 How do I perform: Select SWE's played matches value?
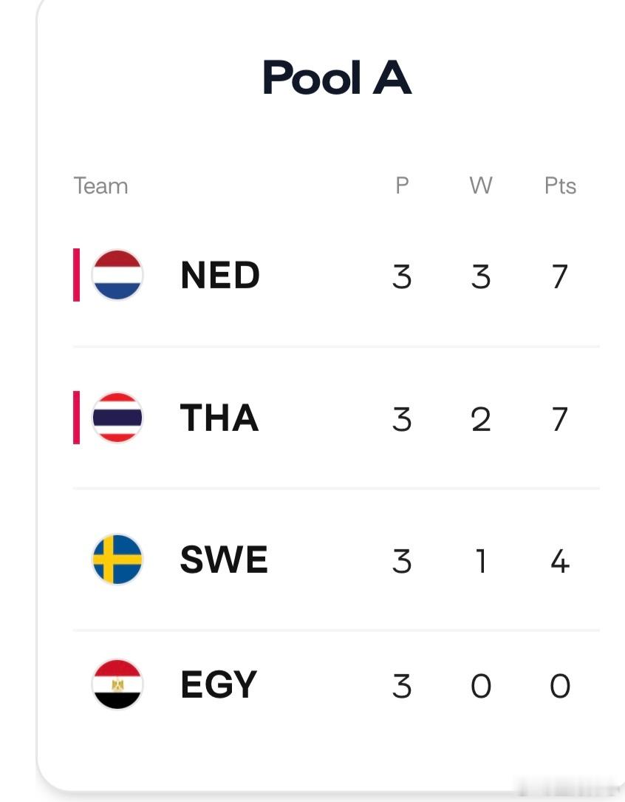tap(402, 561)
